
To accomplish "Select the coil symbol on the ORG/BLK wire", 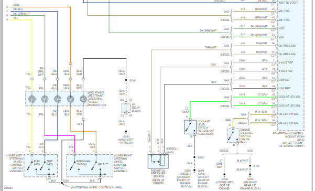I will (x=70, y=99).
